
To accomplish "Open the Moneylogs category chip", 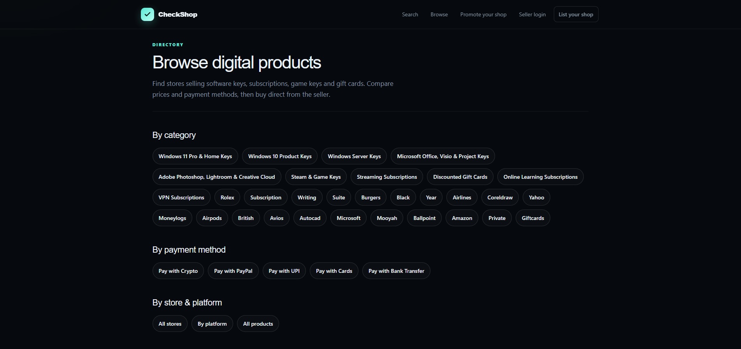I will (172, 218).
